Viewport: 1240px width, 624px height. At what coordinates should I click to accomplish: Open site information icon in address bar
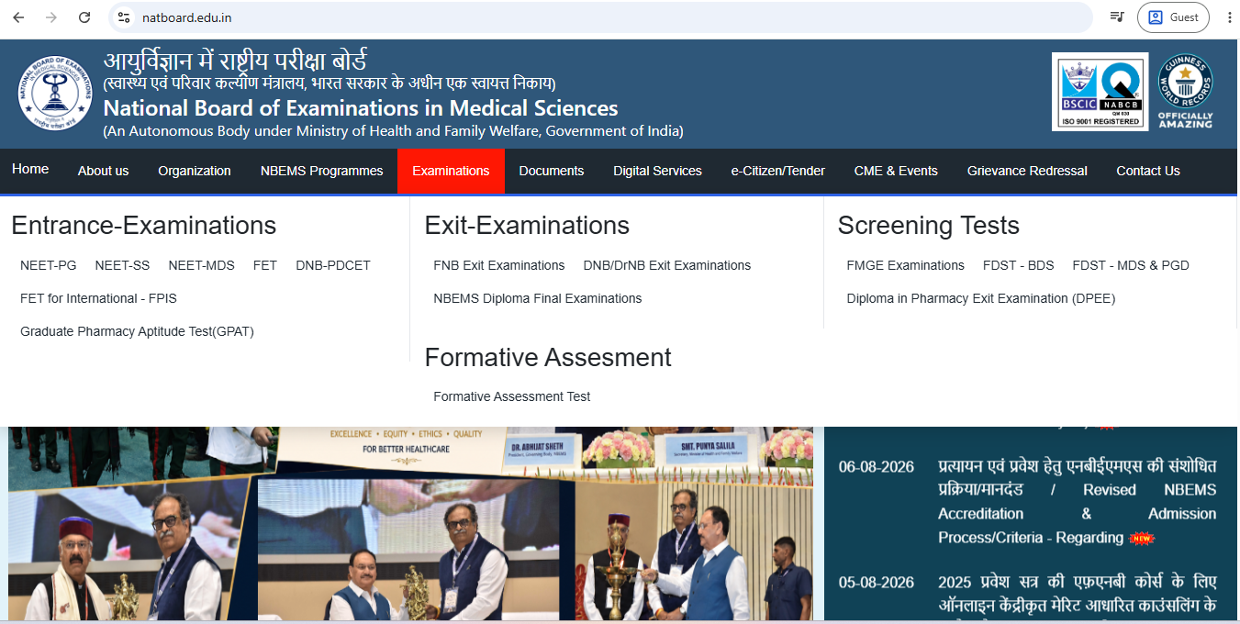[125, 17]
